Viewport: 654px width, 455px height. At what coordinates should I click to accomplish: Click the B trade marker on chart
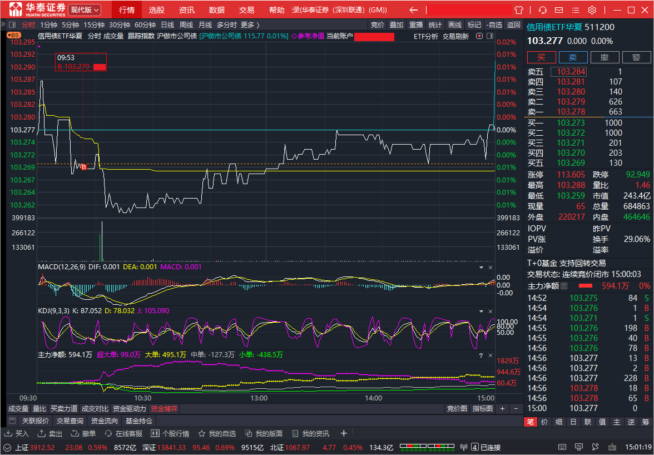pyautogui.click(x=83, y=167)
